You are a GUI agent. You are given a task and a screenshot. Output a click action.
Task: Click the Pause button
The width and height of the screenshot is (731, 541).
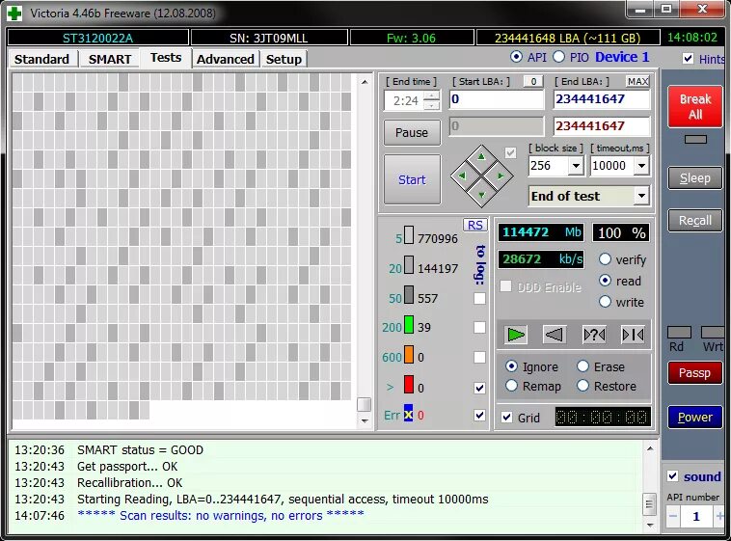411,133
